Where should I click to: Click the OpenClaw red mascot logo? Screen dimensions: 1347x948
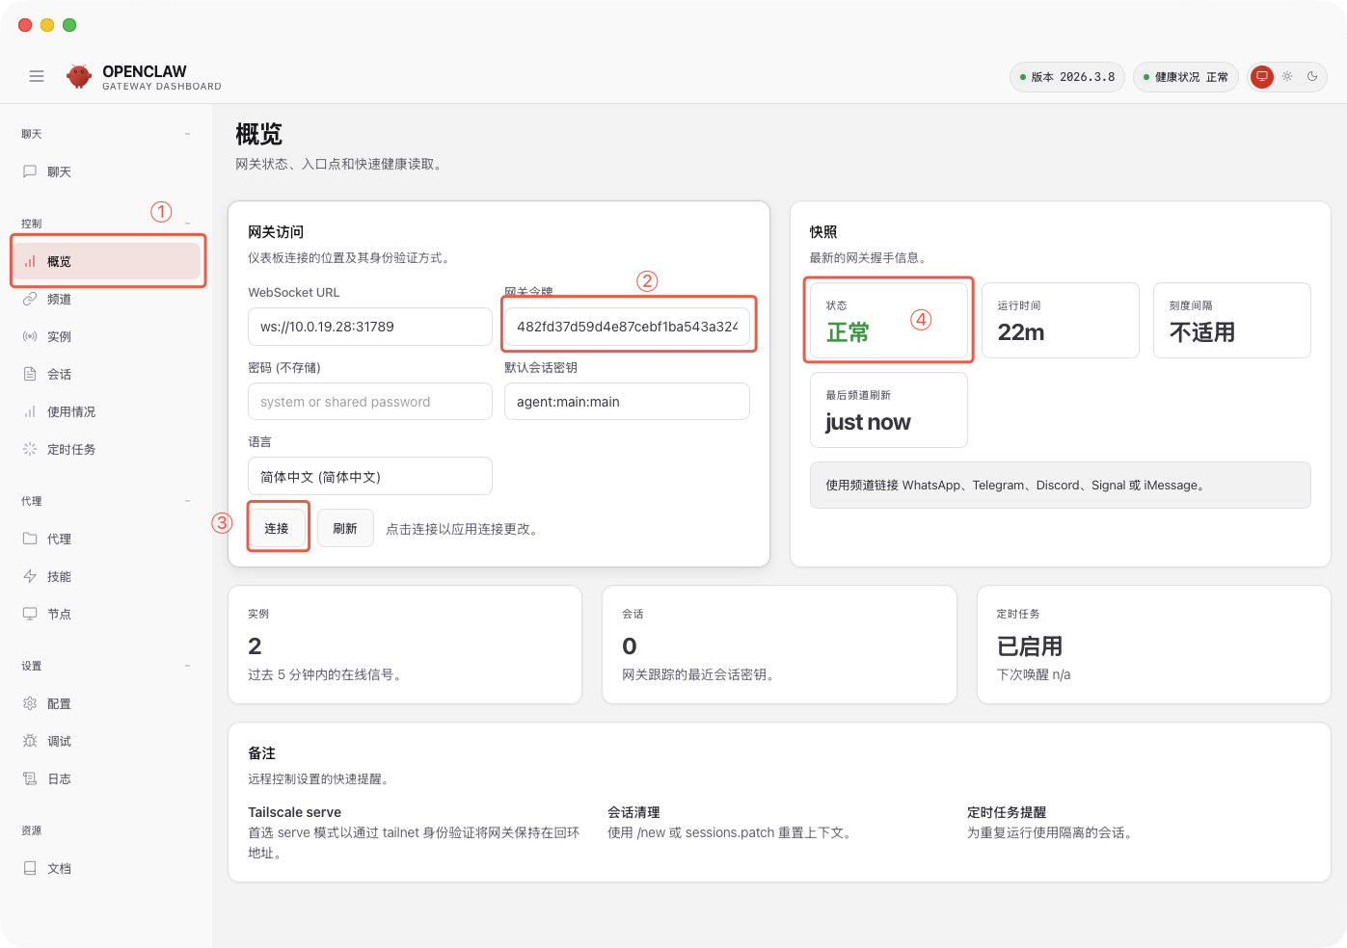point(78,76)
